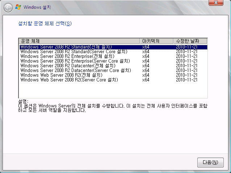
Task: Select Windows Web Server 2008 R2(Server Core 설치)
Action: click(x=113, y=80)
